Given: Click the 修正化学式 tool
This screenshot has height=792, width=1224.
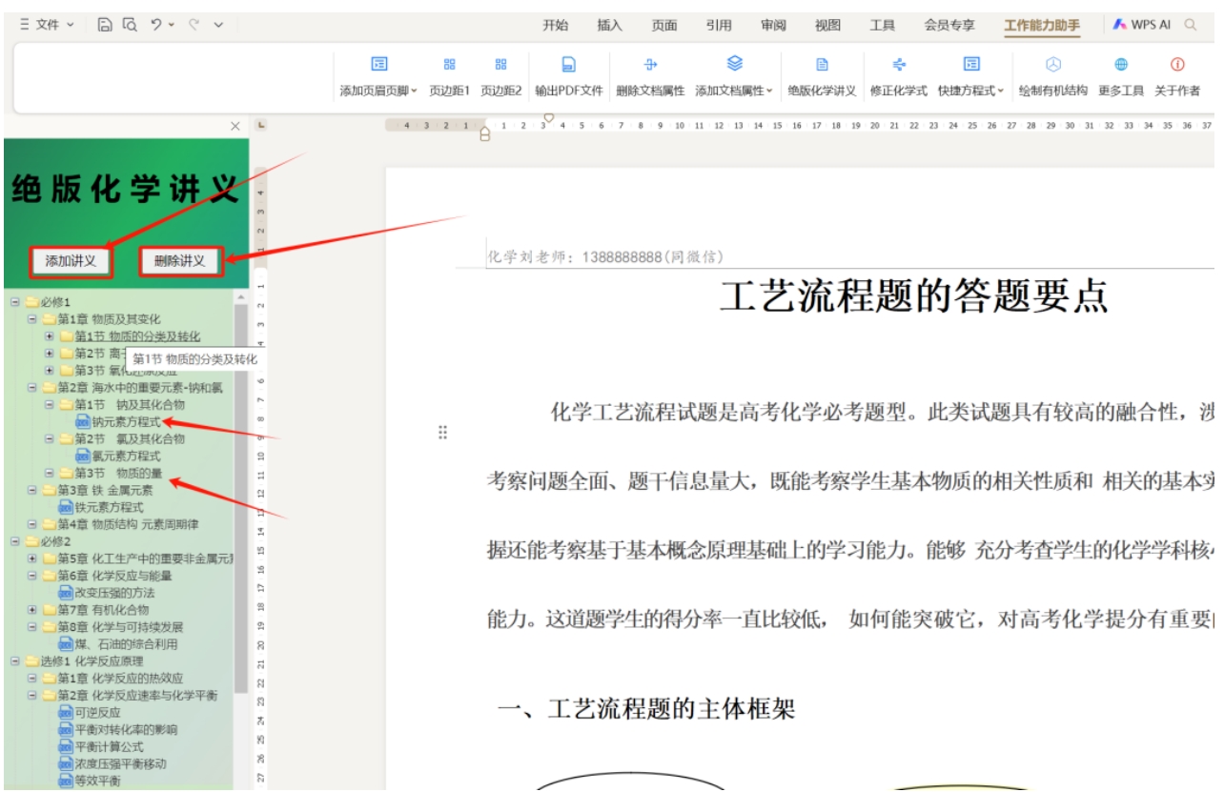Looking at the screenshot, I should tap(898, 66).
